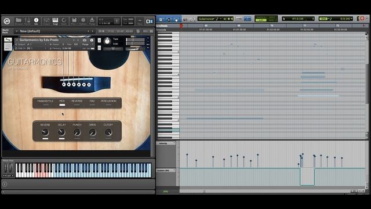Open the velocity lane selector dropdown
The width and height of the screenshot is (371, 209).
[174, 143]
